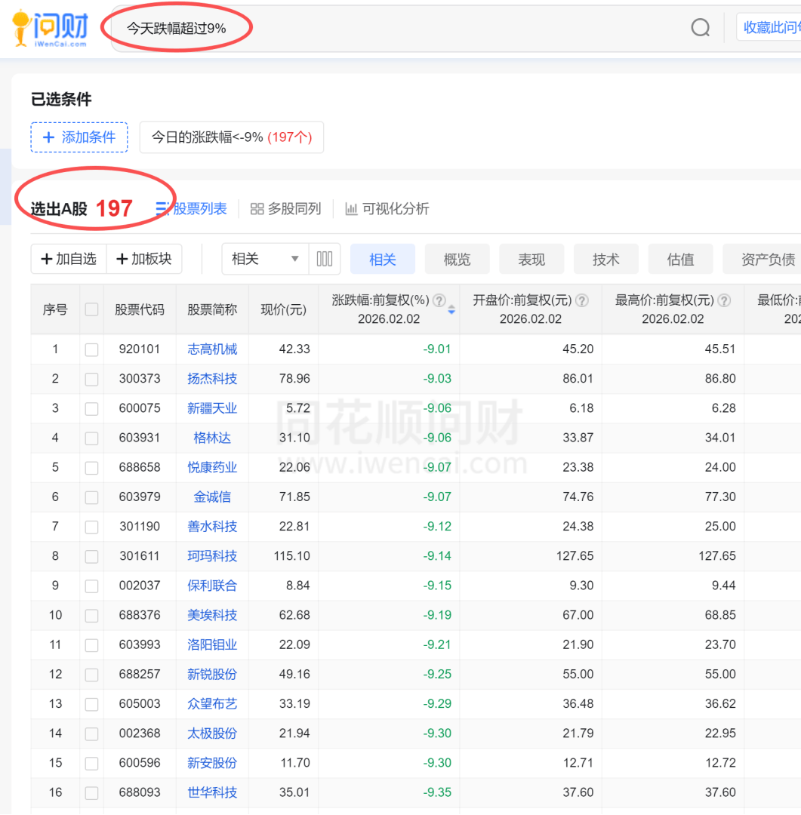
Task: Expand the 相关 dropdown
Action: [264, 259]
